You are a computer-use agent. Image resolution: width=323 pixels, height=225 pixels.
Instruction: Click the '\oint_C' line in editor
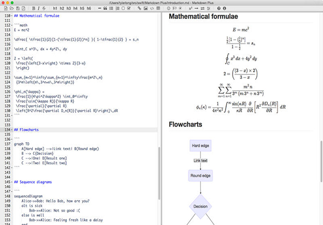(x=41, y=49)
